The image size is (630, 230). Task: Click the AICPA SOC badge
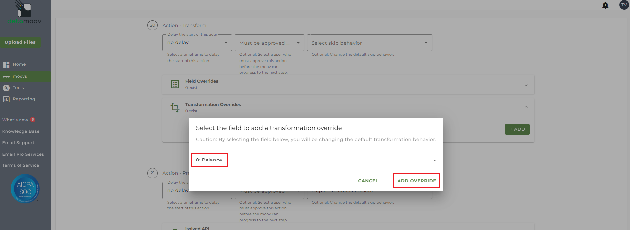pos(25,189)
